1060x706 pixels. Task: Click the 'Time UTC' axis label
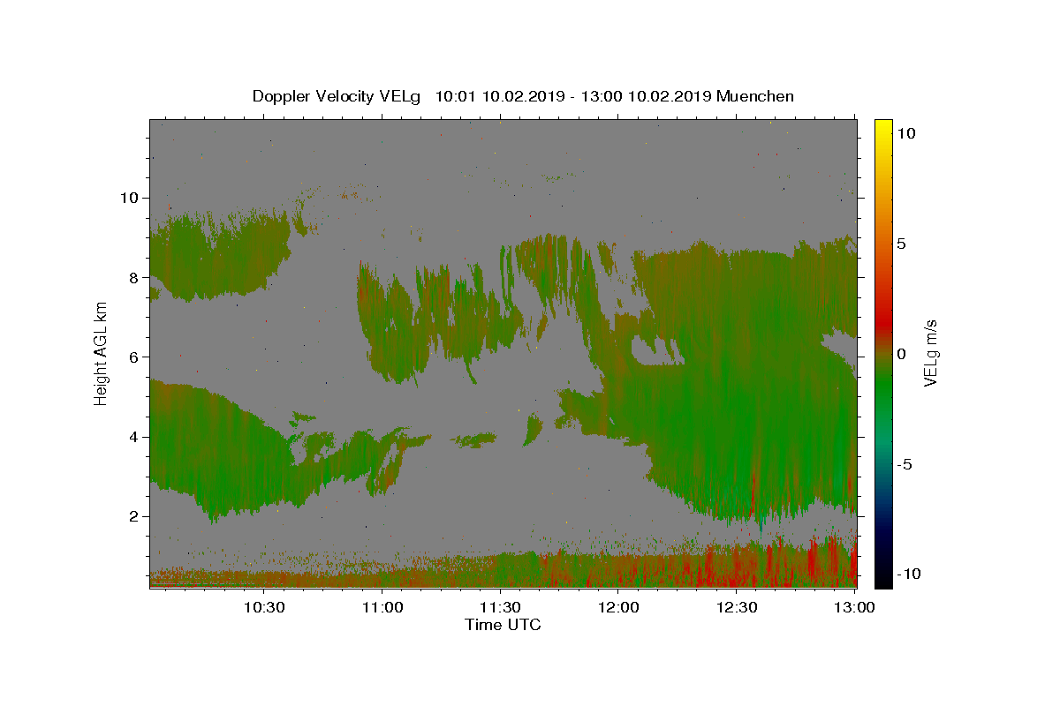point(503,625)
